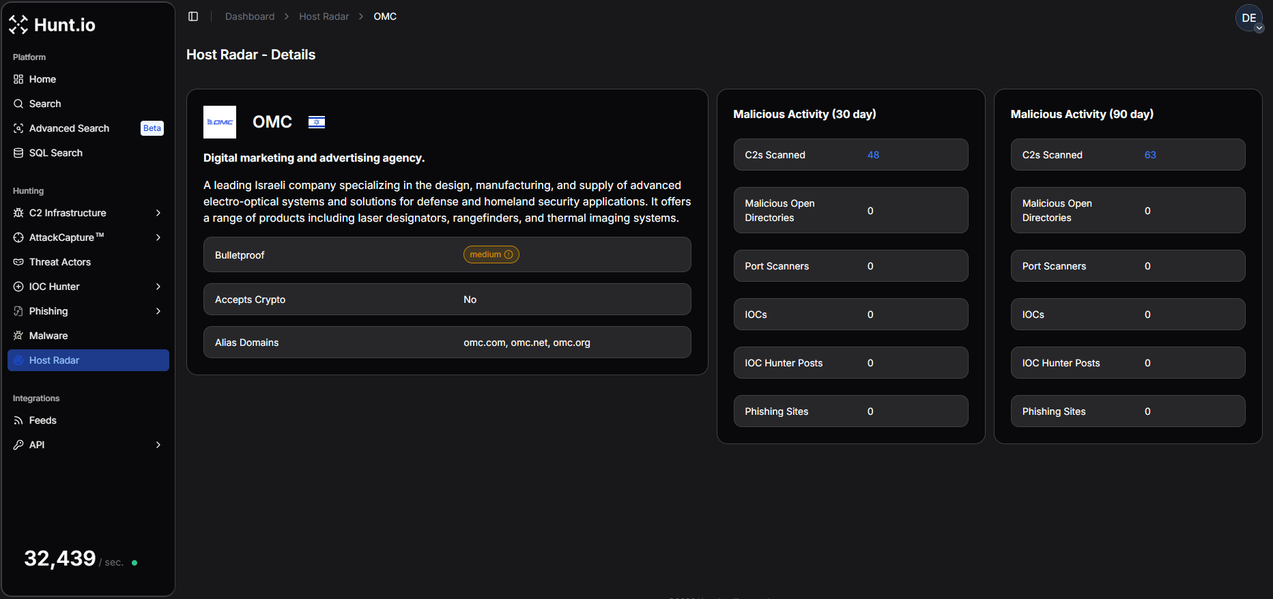Click the 90 day Port Scanners row
Screen dimensions: 1273x599
[x=1128, y=266]
